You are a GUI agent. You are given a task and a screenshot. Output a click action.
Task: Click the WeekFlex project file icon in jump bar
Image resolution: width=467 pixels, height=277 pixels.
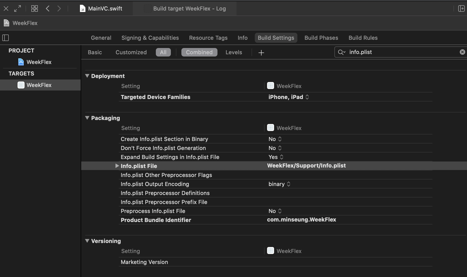(x=7, y=23)
